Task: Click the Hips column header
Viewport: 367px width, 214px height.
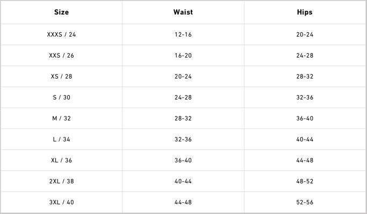Action: coord(305,12)
